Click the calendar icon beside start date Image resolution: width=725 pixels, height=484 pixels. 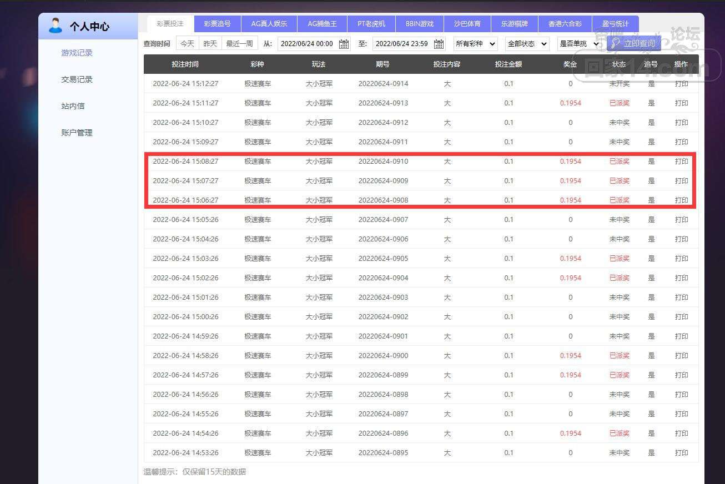point(344,44)
